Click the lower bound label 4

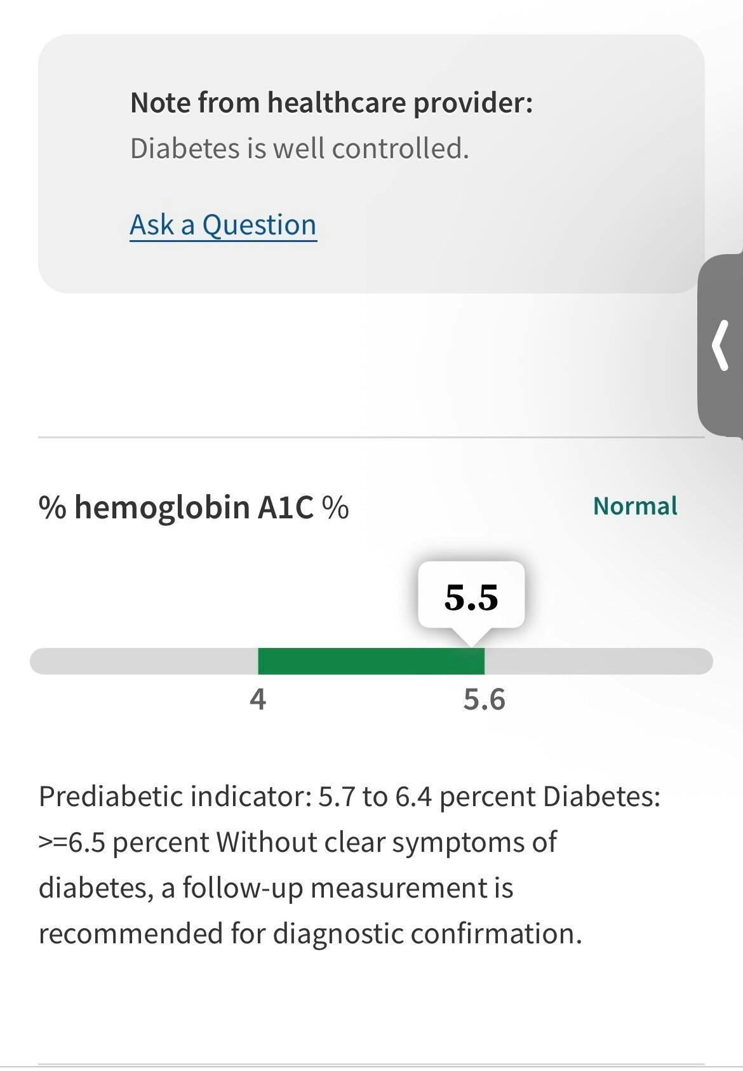coord(258,699)
